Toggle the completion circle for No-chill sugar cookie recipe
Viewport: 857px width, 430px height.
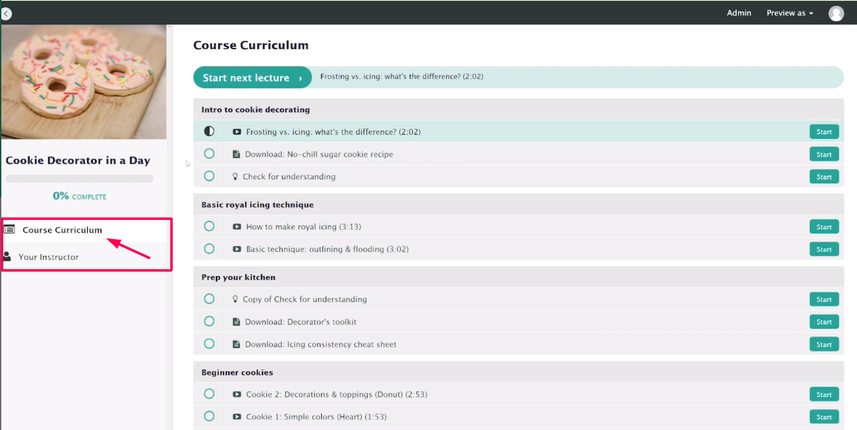pyautogui.click(x=209, y=154)
